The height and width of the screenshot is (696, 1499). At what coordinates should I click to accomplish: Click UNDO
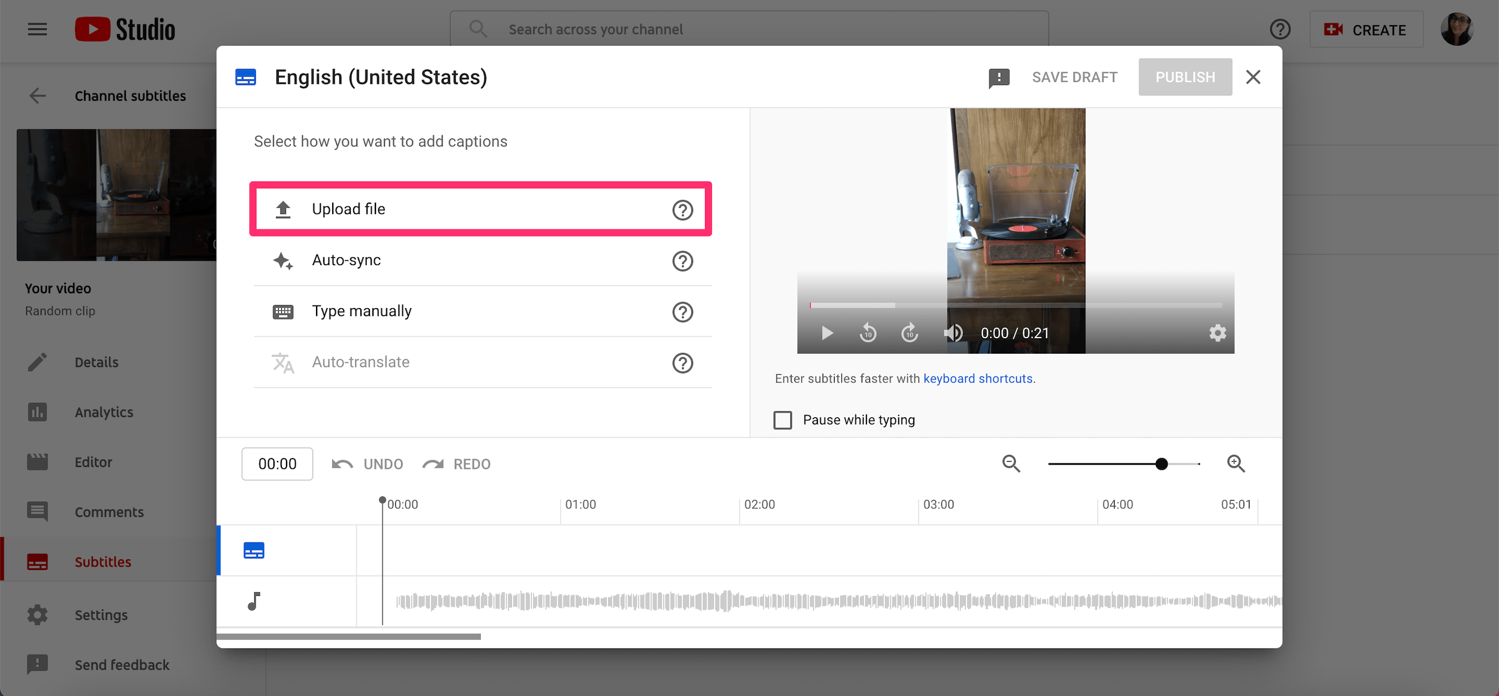(x=368, y=464)
